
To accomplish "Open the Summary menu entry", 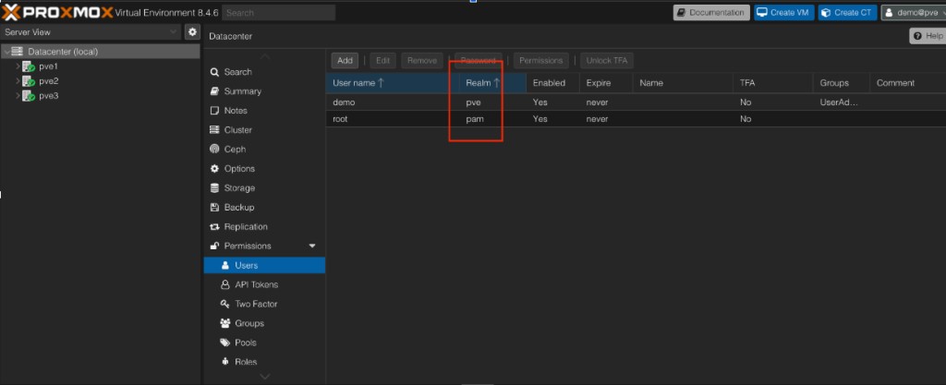I will [x=264, y=91].
